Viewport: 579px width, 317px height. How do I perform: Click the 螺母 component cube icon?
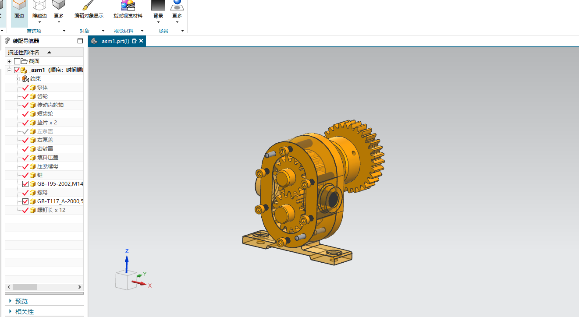(x=32, y=193)
